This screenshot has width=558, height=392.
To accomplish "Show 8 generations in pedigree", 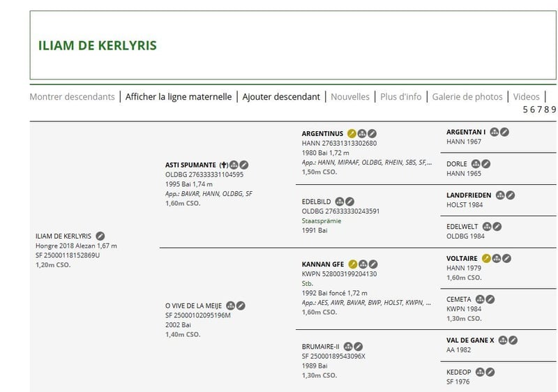I will coord(547,110).
